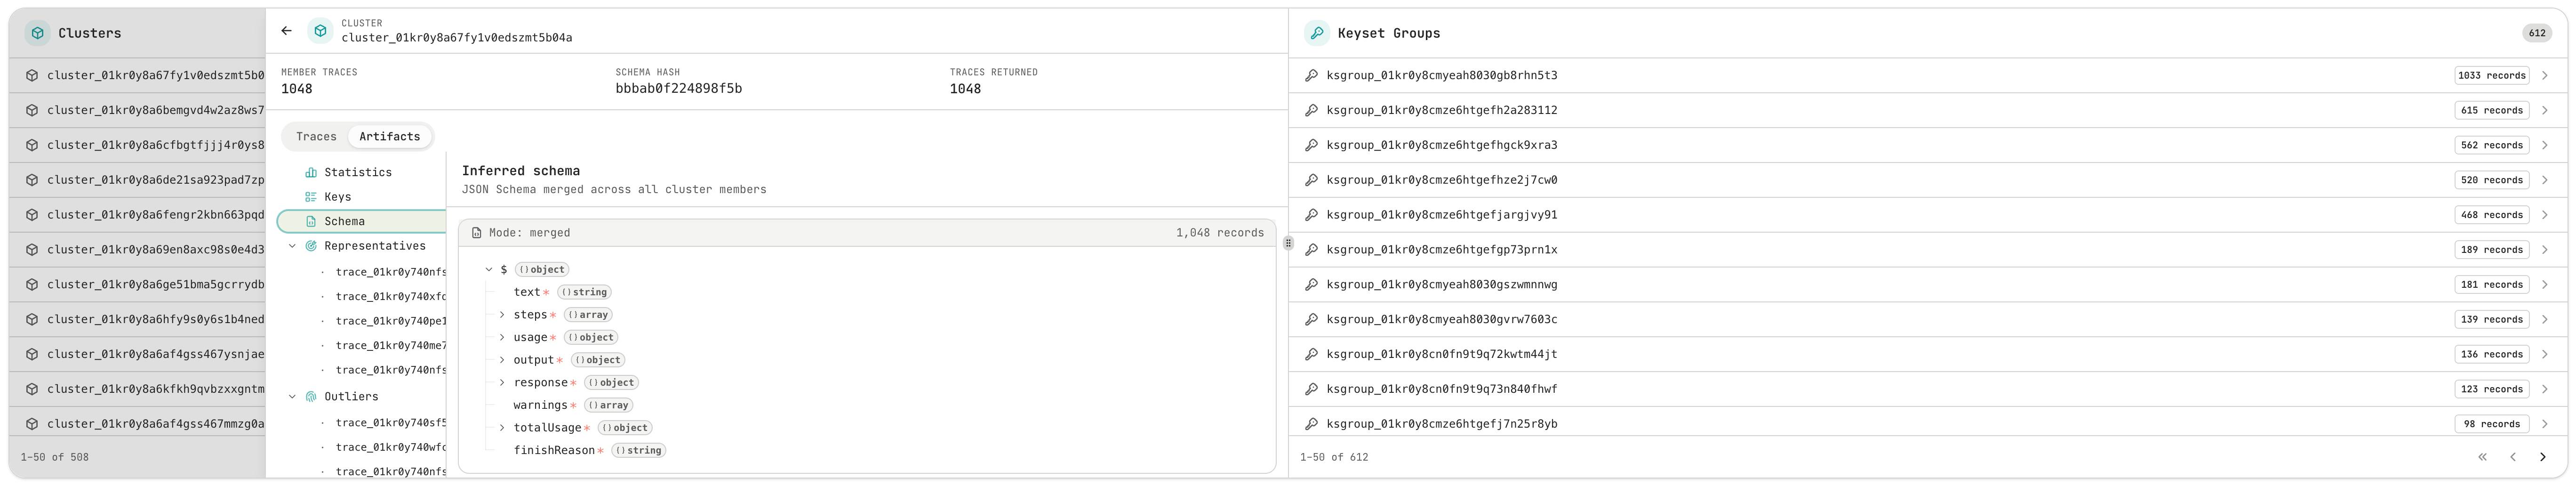
Task: Click the 612 count badge
Action: (2537, 33)
